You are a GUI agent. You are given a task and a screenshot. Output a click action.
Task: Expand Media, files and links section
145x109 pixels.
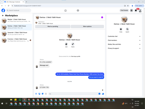click(124, 44)
